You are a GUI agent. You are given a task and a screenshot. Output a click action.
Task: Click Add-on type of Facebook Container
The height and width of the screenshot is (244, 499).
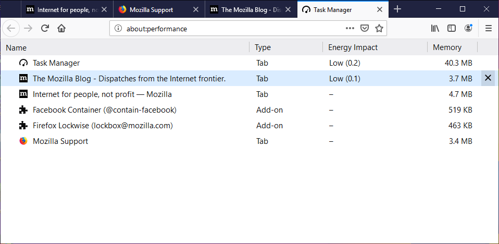269,110
